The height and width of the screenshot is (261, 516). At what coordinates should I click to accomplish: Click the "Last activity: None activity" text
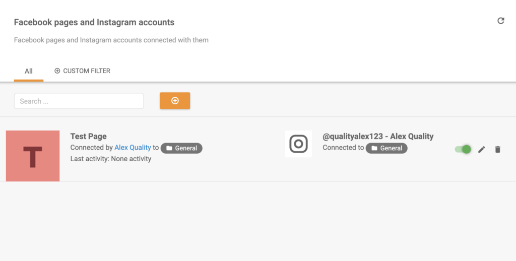(x=110, y=159)
